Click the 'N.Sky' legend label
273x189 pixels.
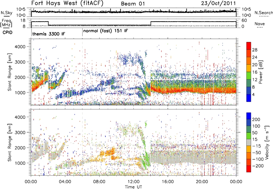click(6, 13)
